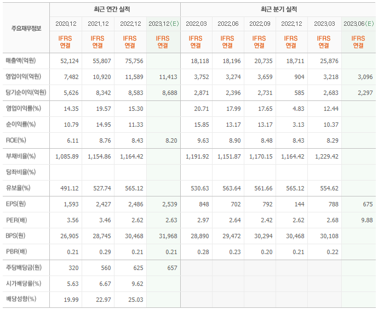The height and width of the screenshot is (309, 378).
Task: Click the ROE value 6.11
Action: pyautogui.click(x=73, y=141)
